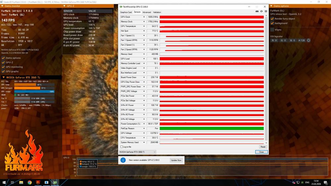
Task: Uncheck the background option
Action: pos(272,23)
